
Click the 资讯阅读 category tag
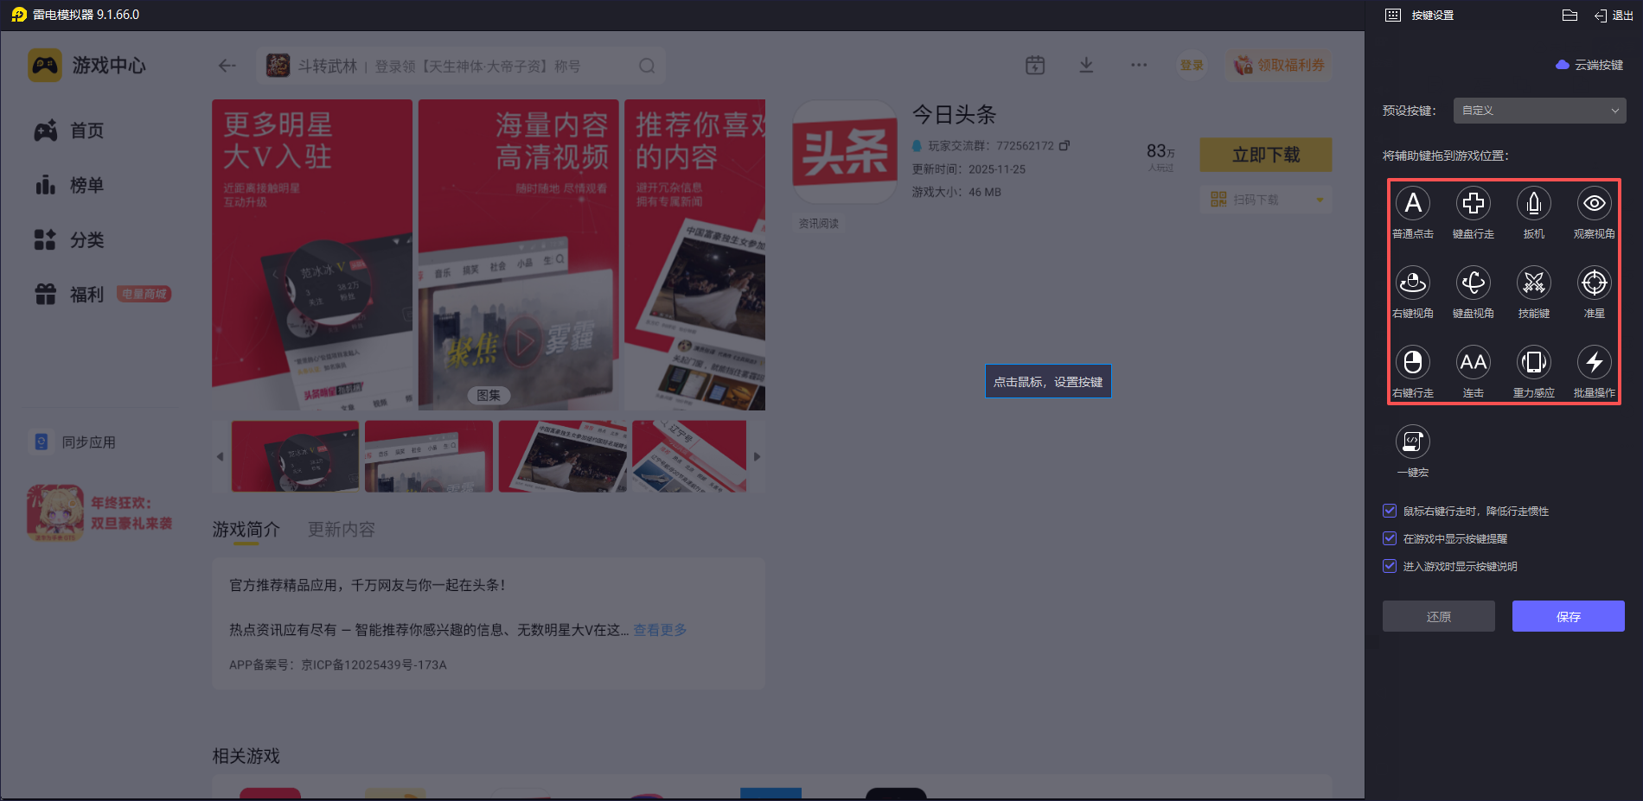[818, 223]
